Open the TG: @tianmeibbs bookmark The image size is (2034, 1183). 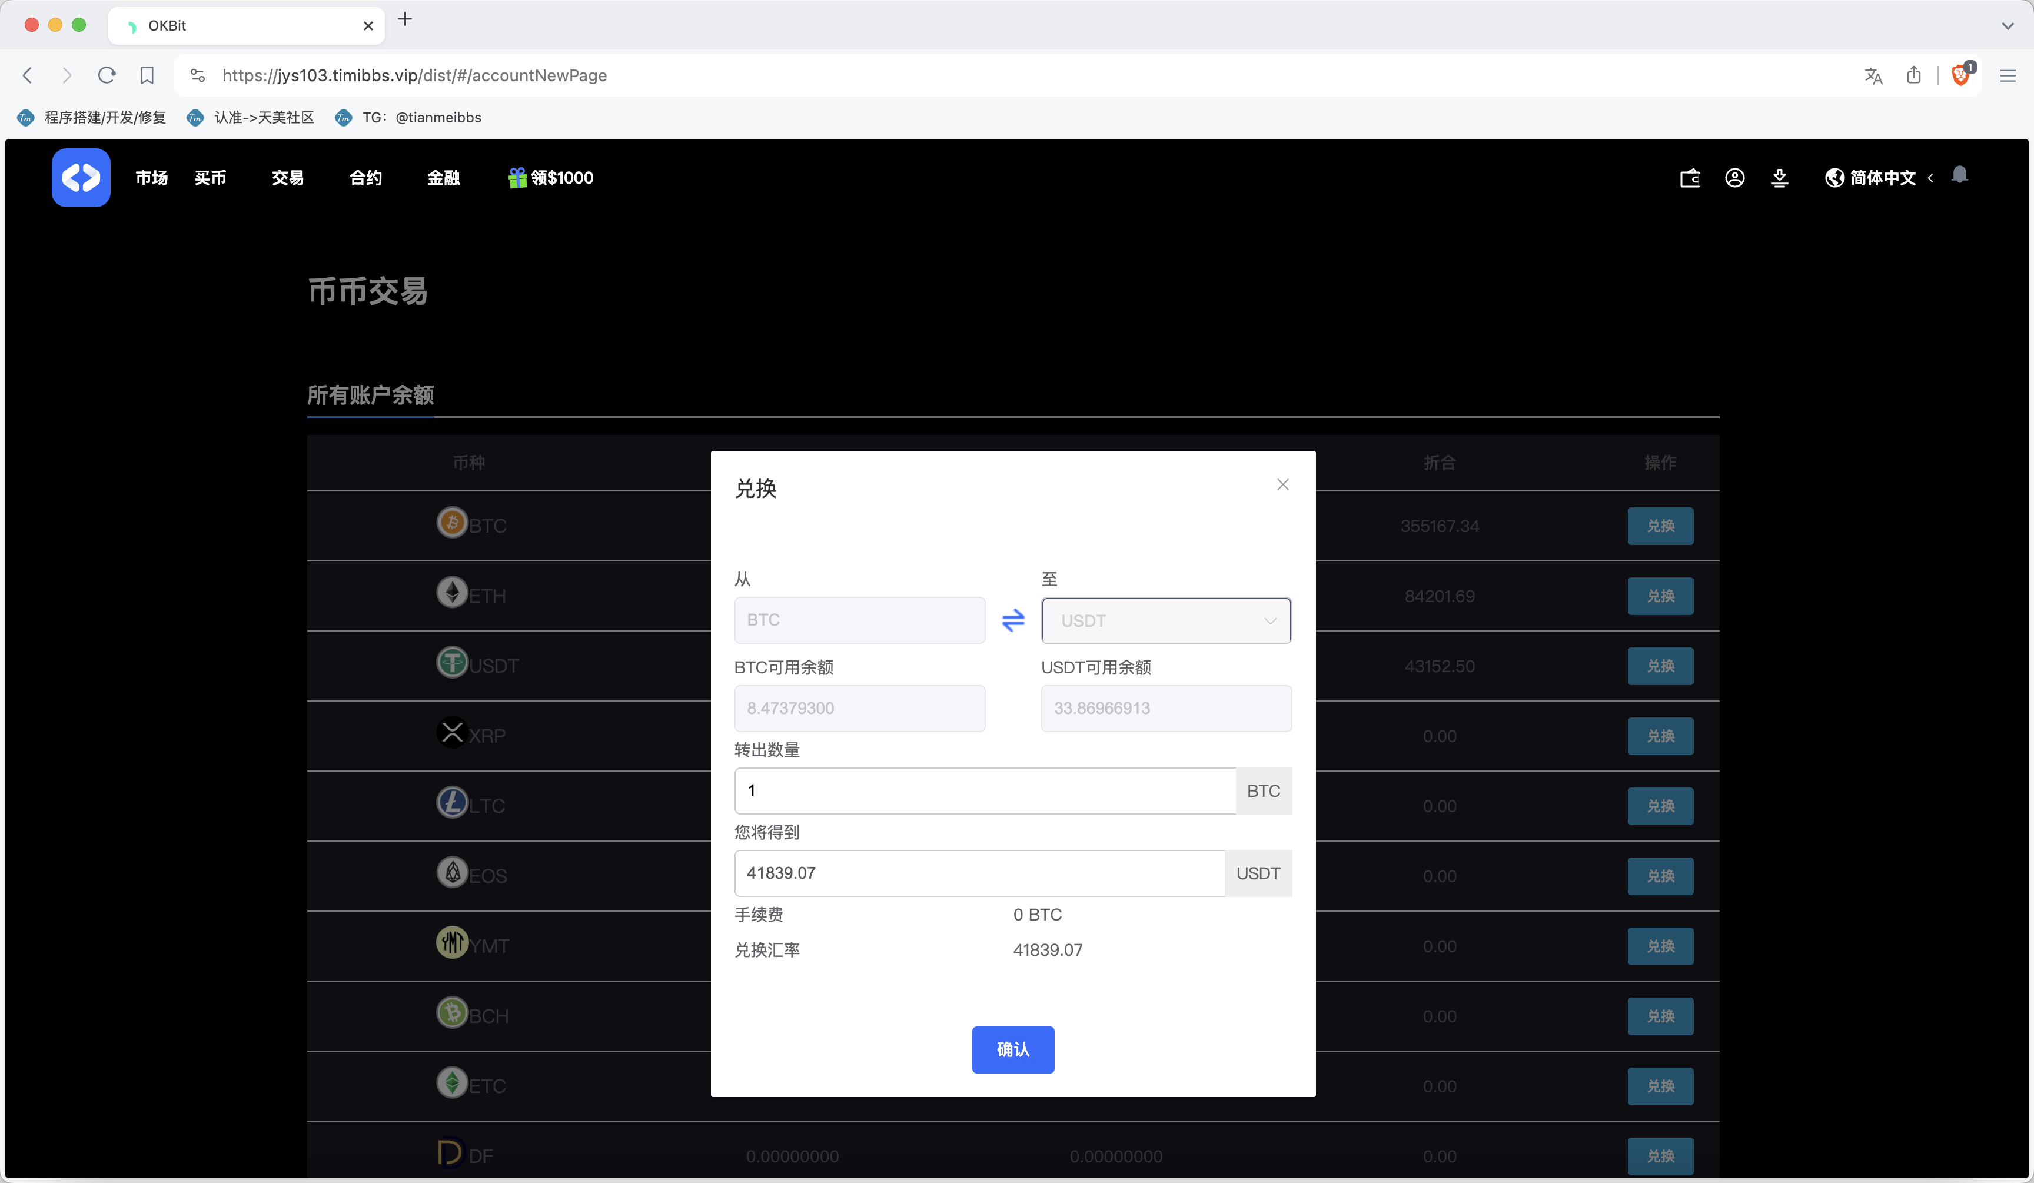[408, 117]
